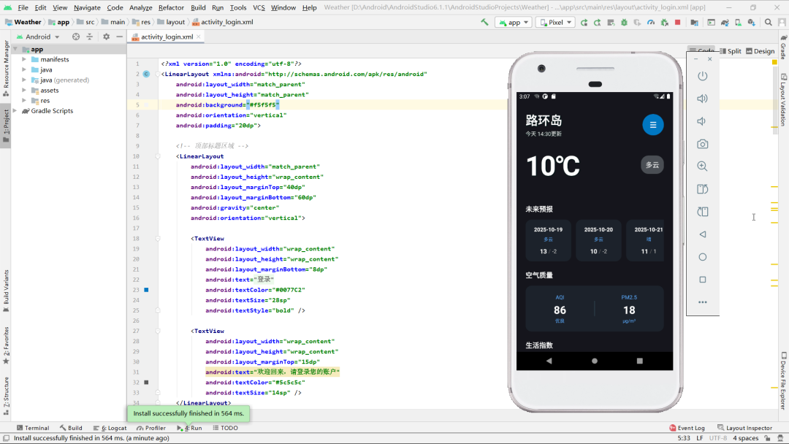This screenshot has height=444, width=789.
Task: Open the VCS menu
Action: click(x=259, y=7)
